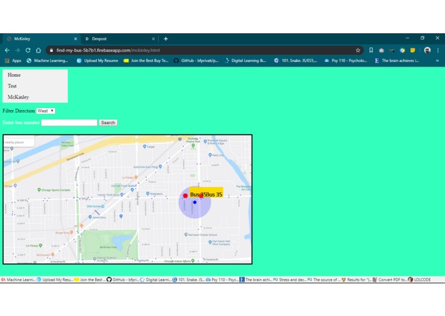The width and height of the screenshot is (445, 316).
Task: Click the address bar URL
Action: 108,51
